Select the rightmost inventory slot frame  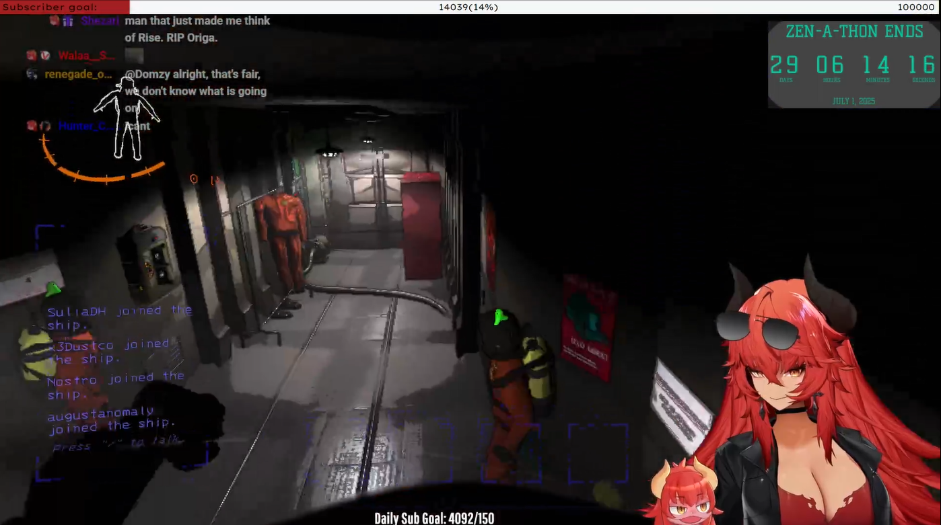(x=598, y=453)
